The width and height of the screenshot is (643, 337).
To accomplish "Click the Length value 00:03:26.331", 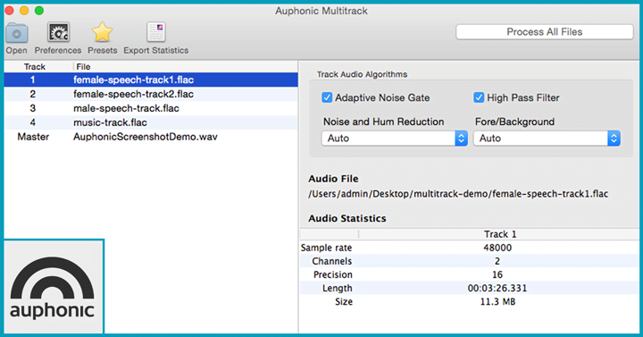I will [x=497, y=288].
